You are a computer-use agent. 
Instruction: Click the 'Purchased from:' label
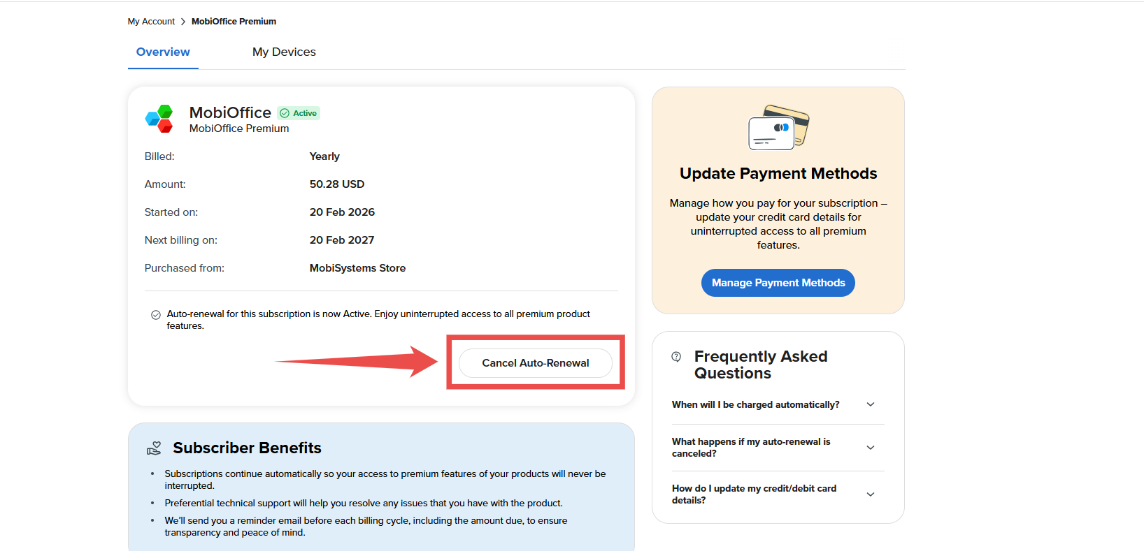point(185,268)
